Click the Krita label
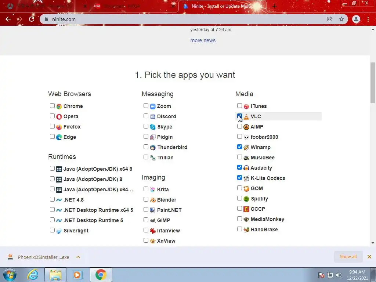This screenshot has height=282, width=376. click(163, 190)
